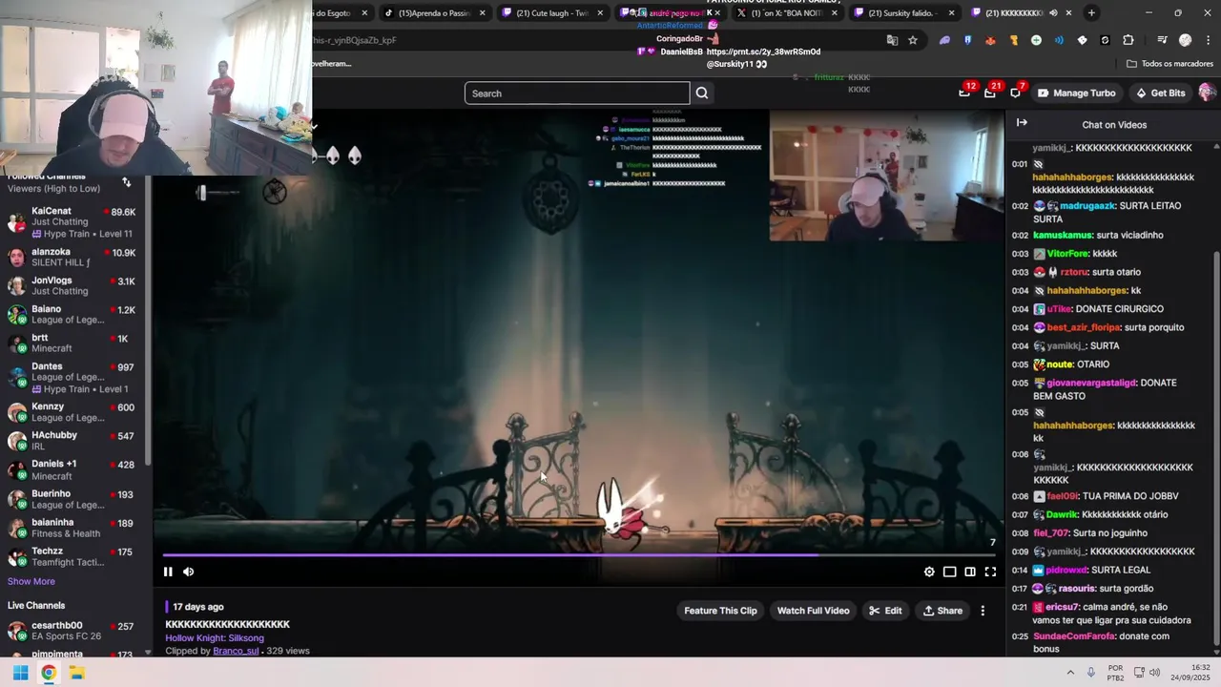
Task: Sort followed channels using the arrows icon
Action: [126, 181]
